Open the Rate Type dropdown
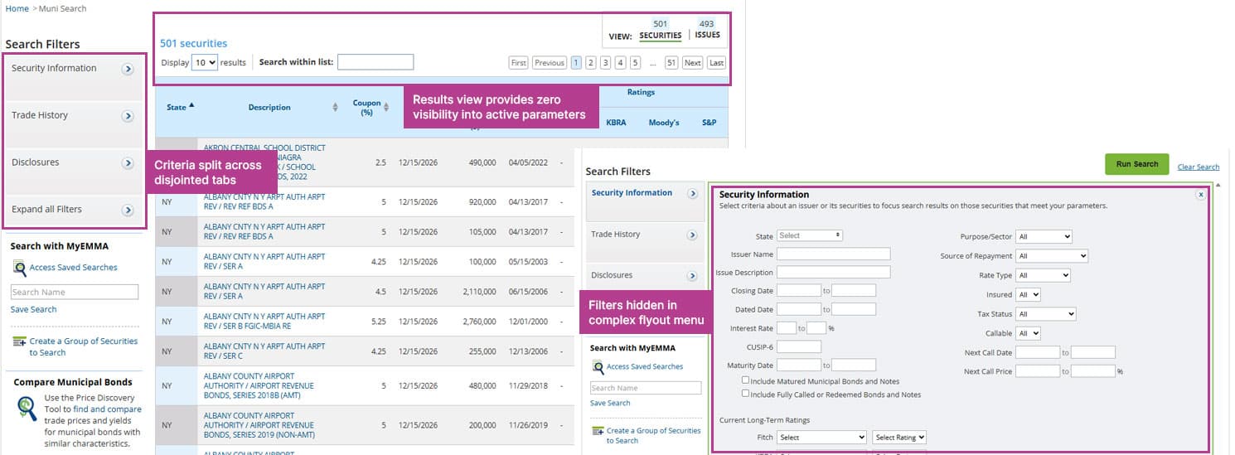This screenshot has width=1235, height=455. point(1044,275)
